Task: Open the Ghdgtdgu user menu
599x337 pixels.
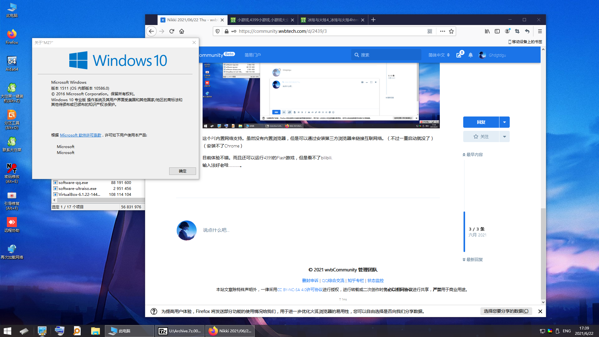Action: click(492, 55)
